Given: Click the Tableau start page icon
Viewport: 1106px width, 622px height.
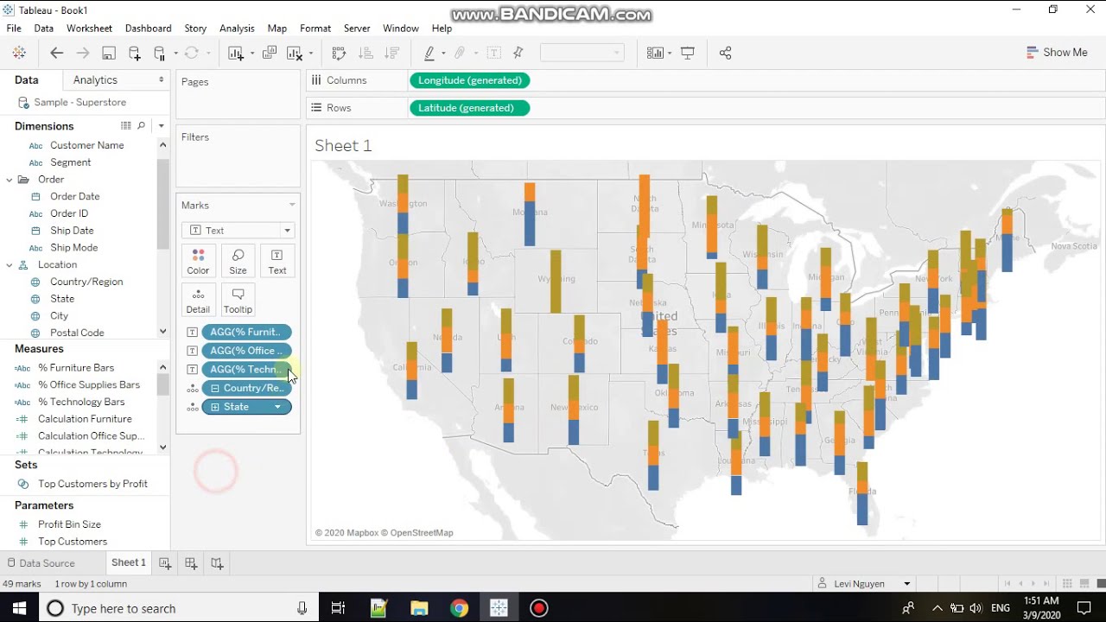Looking at the screenshot, I should (x=19, y=53).
